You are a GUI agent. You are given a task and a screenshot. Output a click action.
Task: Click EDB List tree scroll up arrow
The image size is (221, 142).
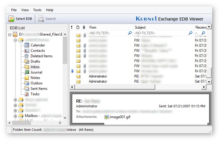pyautogui.click(x=65, y=34)
